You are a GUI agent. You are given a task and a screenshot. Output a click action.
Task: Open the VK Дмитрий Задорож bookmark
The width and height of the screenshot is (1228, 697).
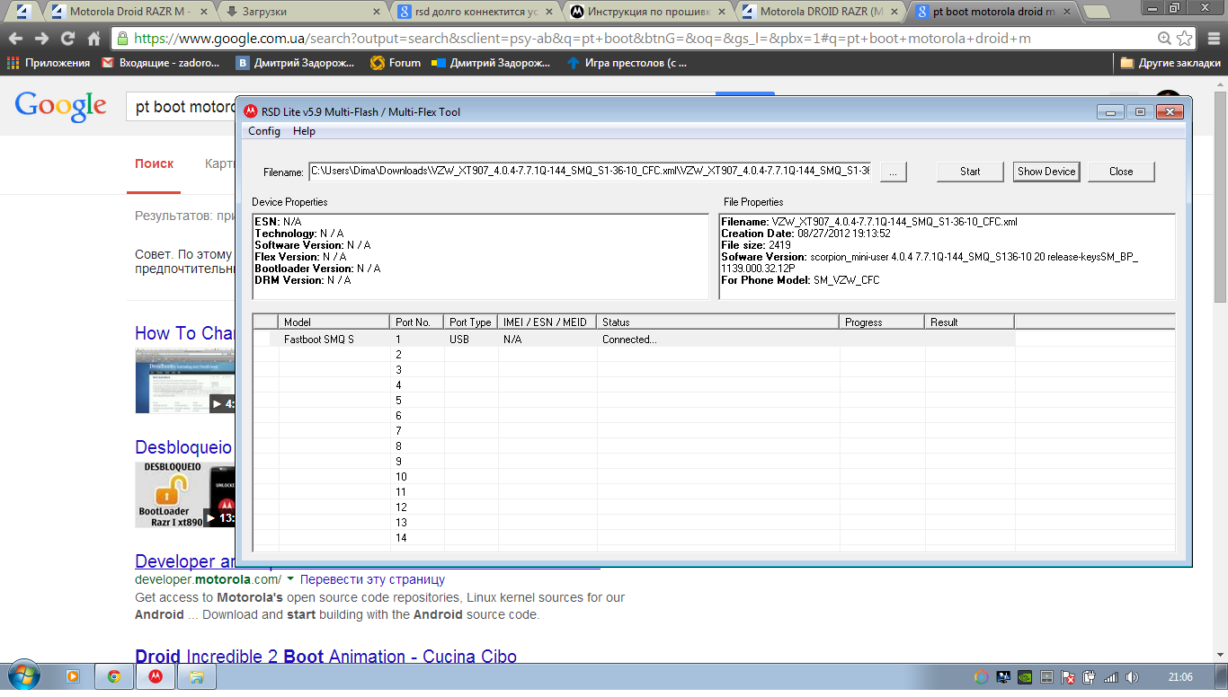tap(296, 63)
